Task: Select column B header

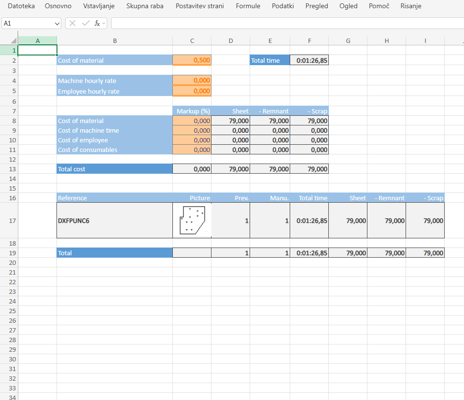Action: tap(114, 41)
